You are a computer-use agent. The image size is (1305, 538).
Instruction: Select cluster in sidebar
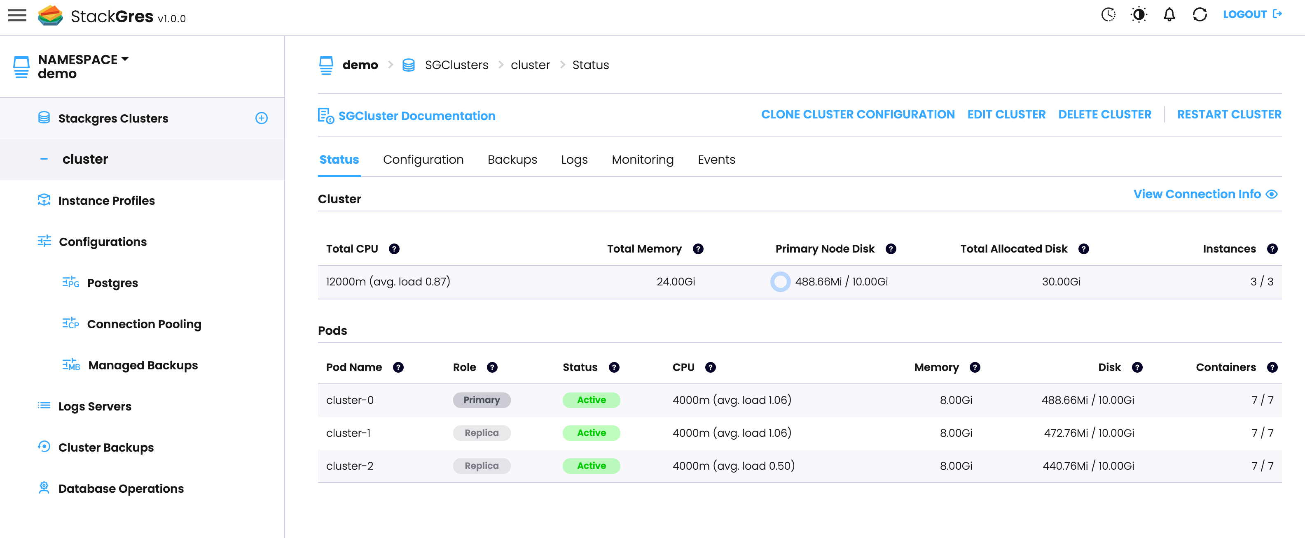[85, 159]
